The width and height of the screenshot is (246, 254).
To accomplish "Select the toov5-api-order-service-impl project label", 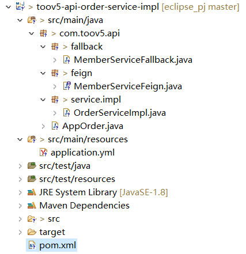I will pyautogui.click(x=97, y=7).
